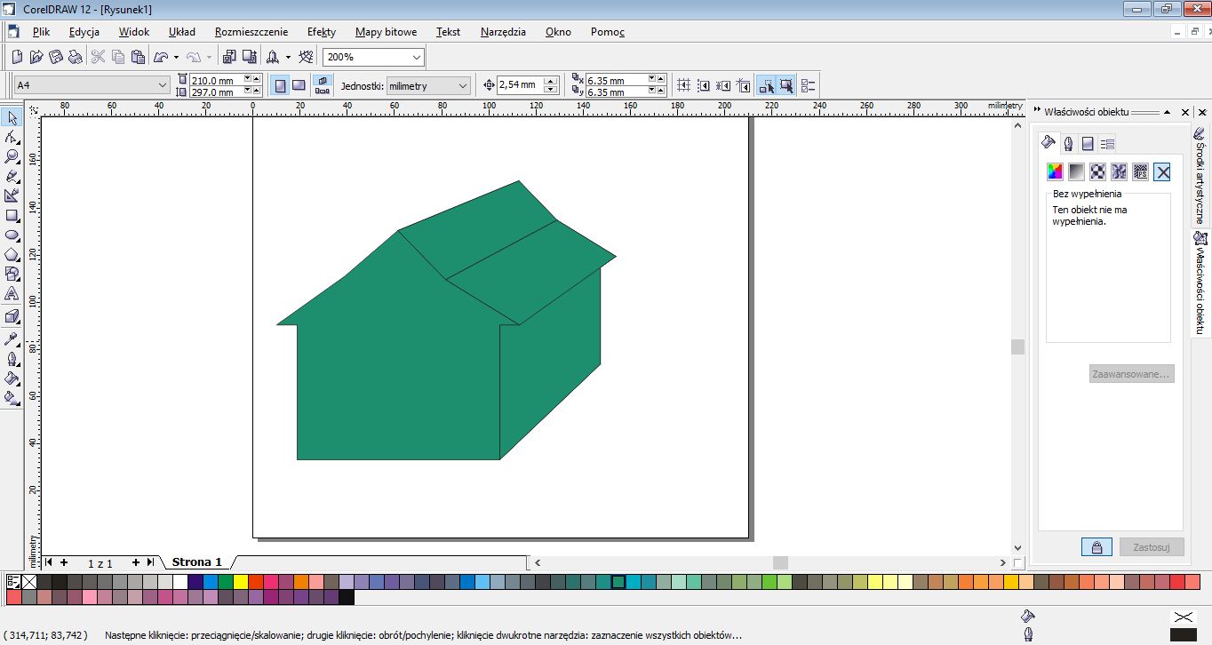Screen dimensions: 1212x645
Task: Open the Outline pen tab in properties
Action: [x=1068, y=143]
